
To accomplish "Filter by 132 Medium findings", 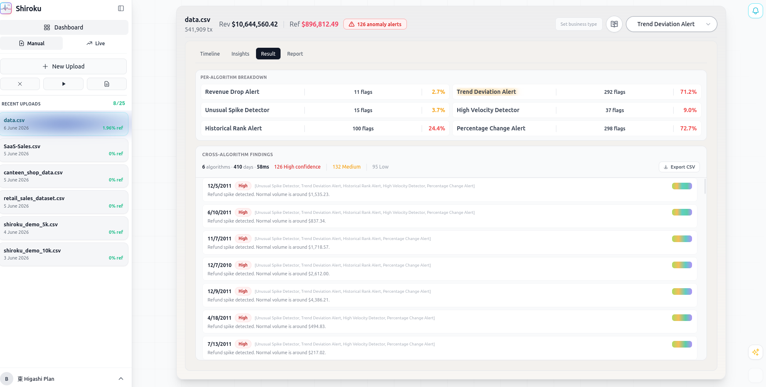I will tap(347, 167).
